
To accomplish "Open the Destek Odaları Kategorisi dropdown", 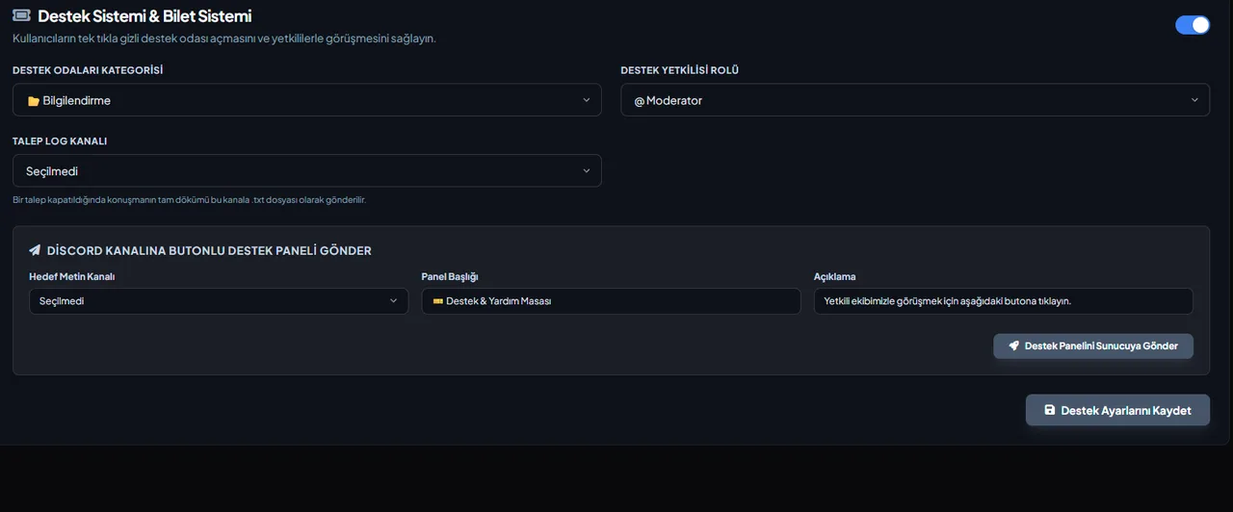I will click(307, 100).
